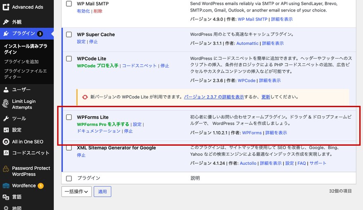Screen dimensions: 363x210
Task: Click the 地図 location pin icon
Action: tap(6, 208)
